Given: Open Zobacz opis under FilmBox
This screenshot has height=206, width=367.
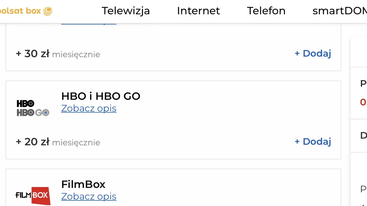Looking at the screenshot, I should (x=89, y=196).
